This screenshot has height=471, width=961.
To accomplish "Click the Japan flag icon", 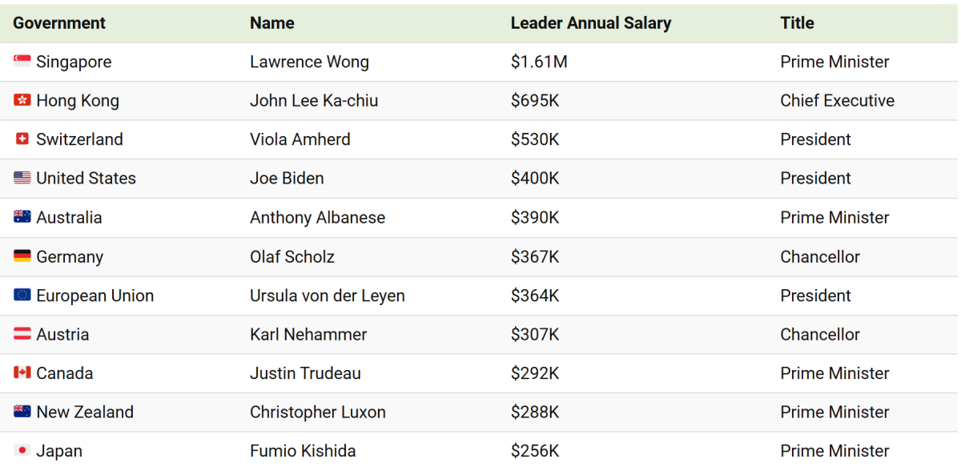I will point(22,450).
